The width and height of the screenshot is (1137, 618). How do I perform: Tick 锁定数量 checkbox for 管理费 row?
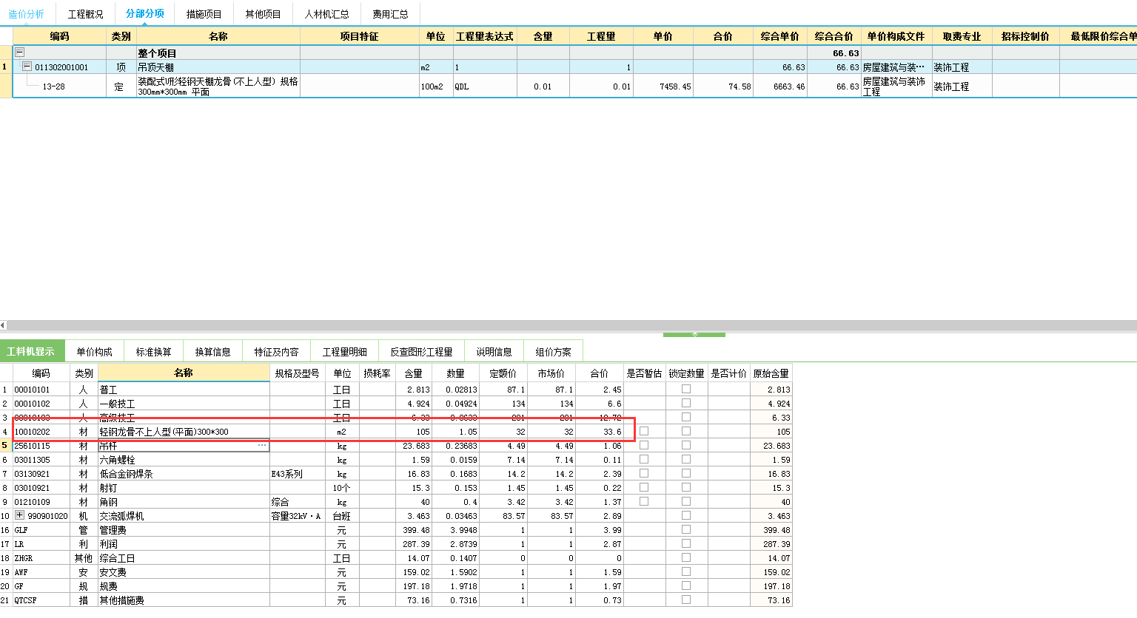pyautogui.click(x=686, y=529)
